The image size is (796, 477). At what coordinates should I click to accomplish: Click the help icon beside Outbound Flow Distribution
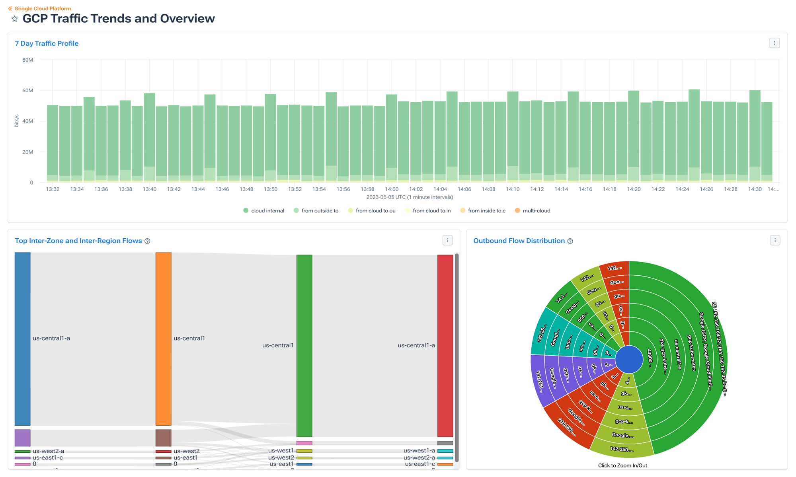pos(570,241)
